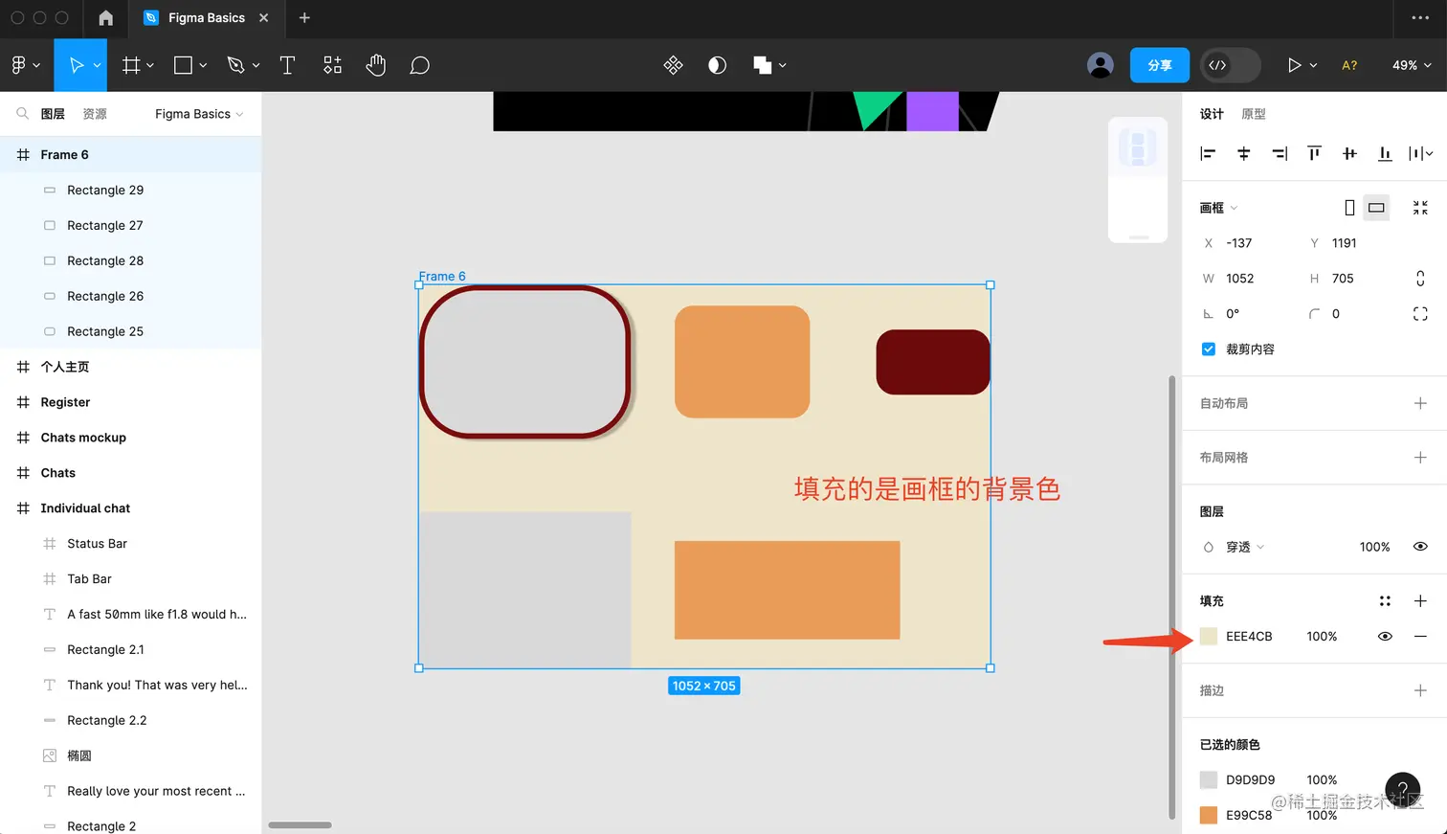1447x834 pixels.
Task: Toggle the 裁剪内容 clip content checkbox
Action: click(1209, 349)
